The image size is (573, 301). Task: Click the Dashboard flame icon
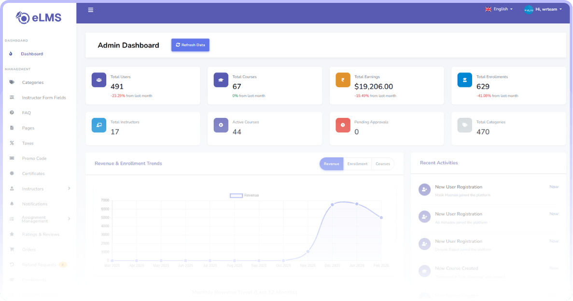point(11,53)
